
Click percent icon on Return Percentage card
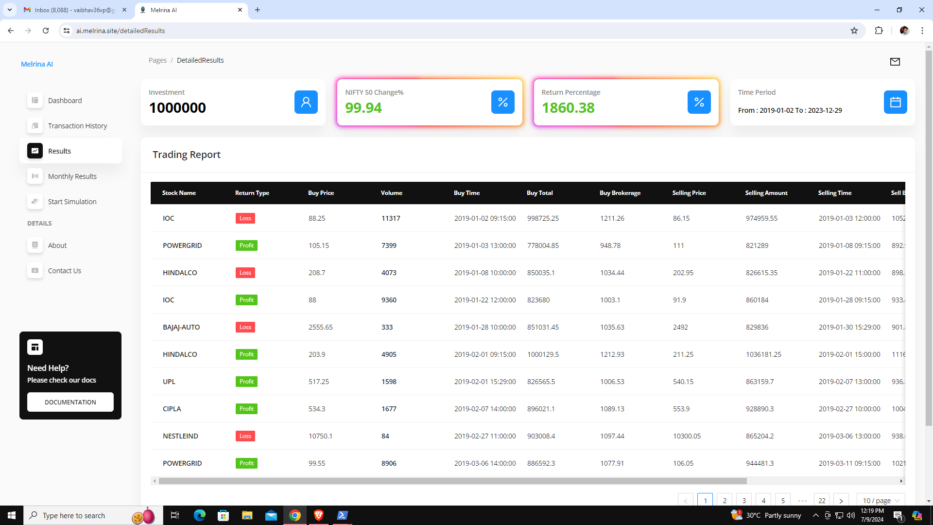(x=699, y=102)
